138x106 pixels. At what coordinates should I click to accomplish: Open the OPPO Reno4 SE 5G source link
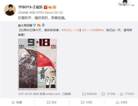point(49,13)
